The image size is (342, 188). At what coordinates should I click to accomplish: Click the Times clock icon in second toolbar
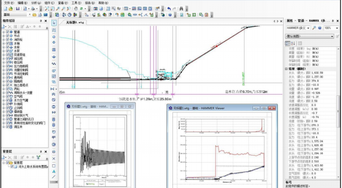[69, 15]
